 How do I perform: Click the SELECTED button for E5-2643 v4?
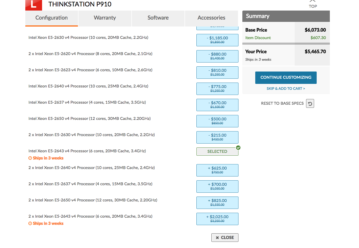(x=217, y=151)
